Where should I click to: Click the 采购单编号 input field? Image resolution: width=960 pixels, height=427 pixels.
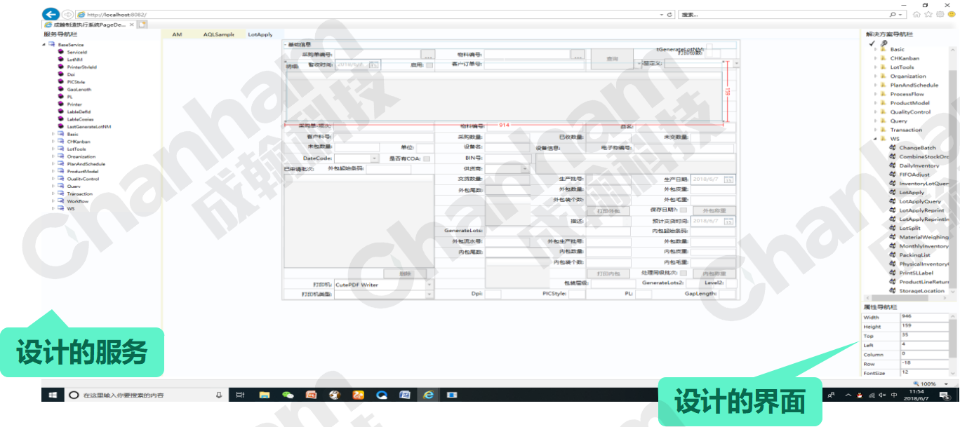coord(375,53)
